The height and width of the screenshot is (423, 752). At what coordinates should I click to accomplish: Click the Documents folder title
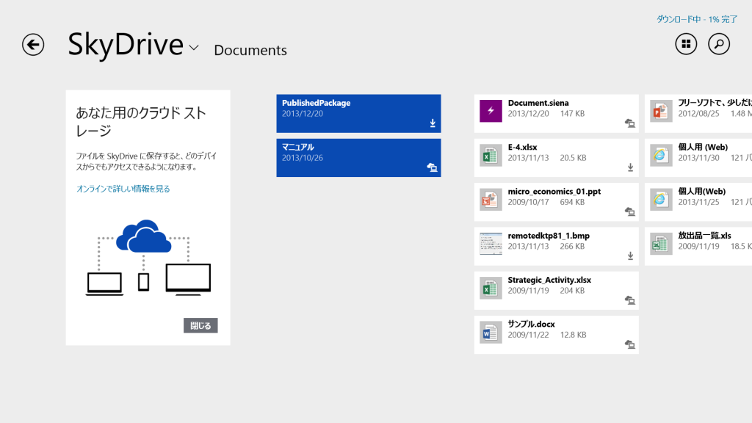point(250,50)
